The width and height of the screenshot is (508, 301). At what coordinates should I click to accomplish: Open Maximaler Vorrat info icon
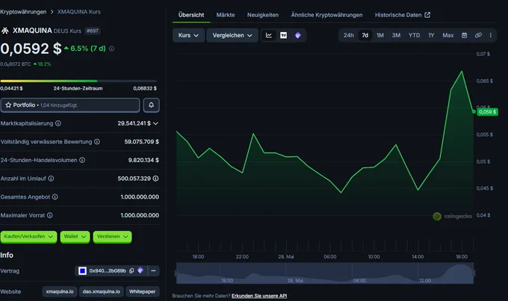coord(50,215)
